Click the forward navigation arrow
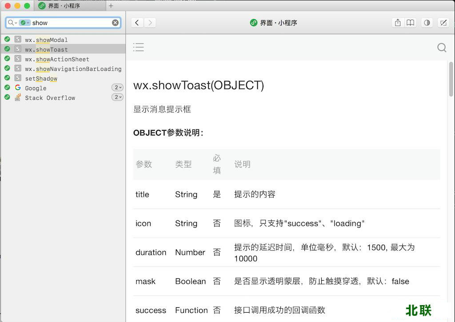This screenshot has width=455, height=322. 150,23
